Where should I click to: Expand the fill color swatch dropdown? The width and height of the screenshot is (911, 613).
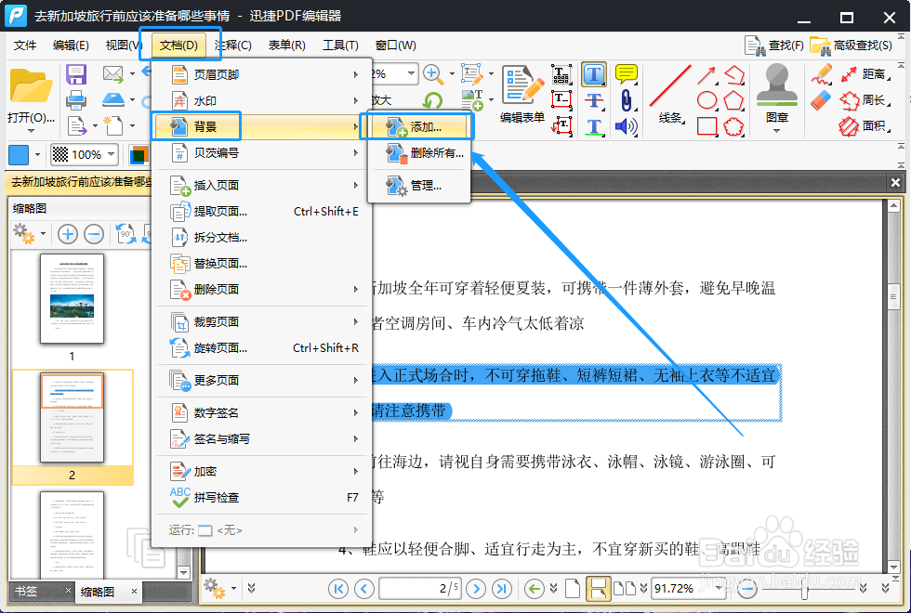click(x=39, y=154)
